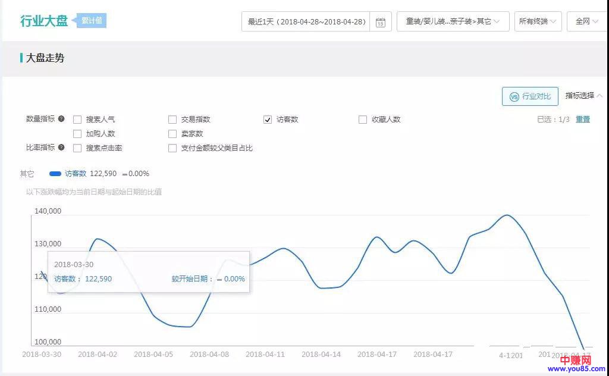The height and width of the screenshot is (376, 609).
Task: Click the 重置 reset link
Action: pyautogui.click(x=583, y=120)
